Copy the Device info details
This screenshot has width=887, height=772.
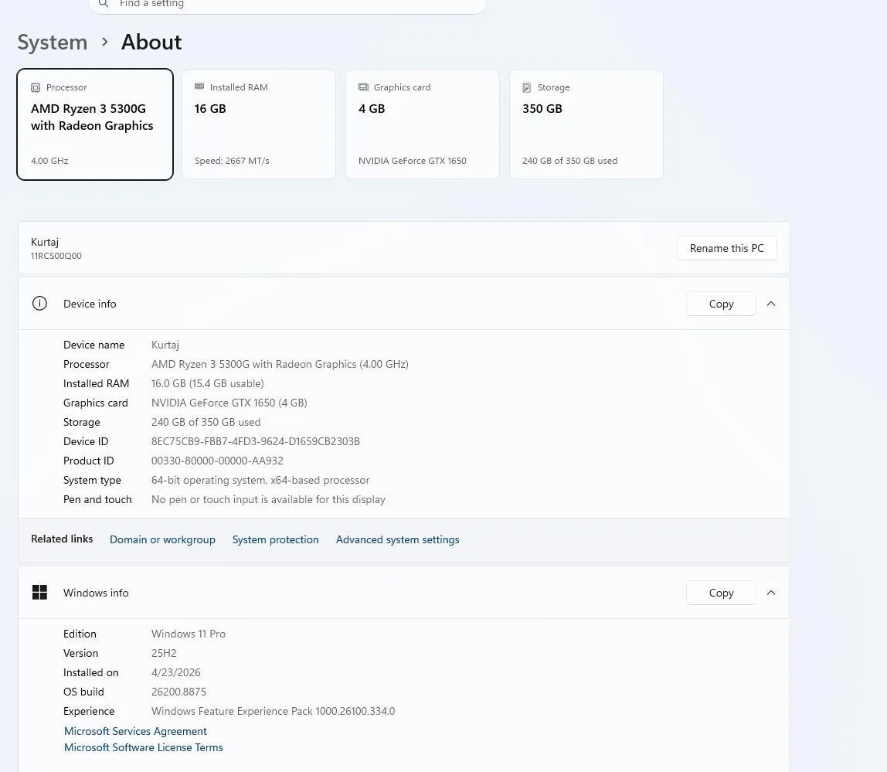coord(721,304)
